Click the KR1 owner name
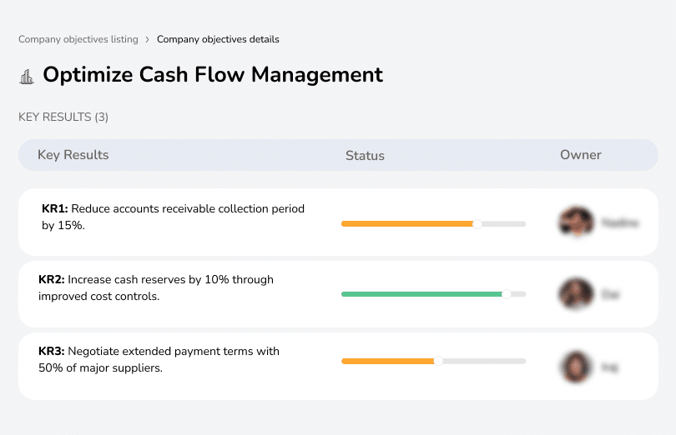 [x=619, y=222]
